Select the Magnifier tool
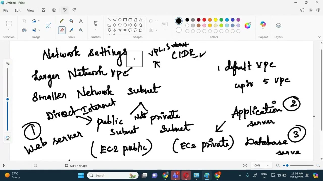 click(81, 30)
